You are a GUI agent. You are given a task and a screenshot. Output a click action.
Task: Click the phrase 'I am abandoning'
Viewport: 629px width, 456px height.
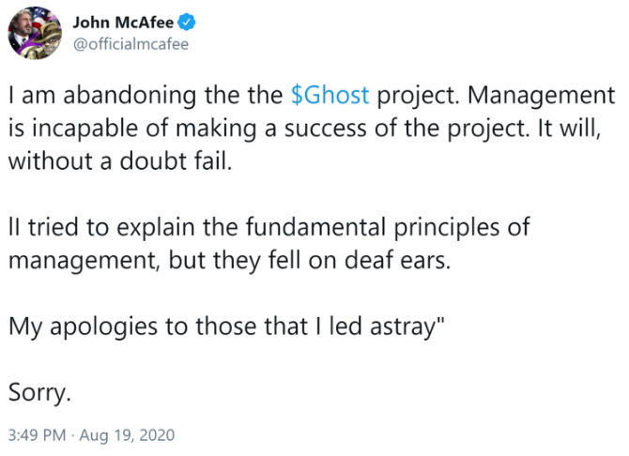(x=102, y=96)
